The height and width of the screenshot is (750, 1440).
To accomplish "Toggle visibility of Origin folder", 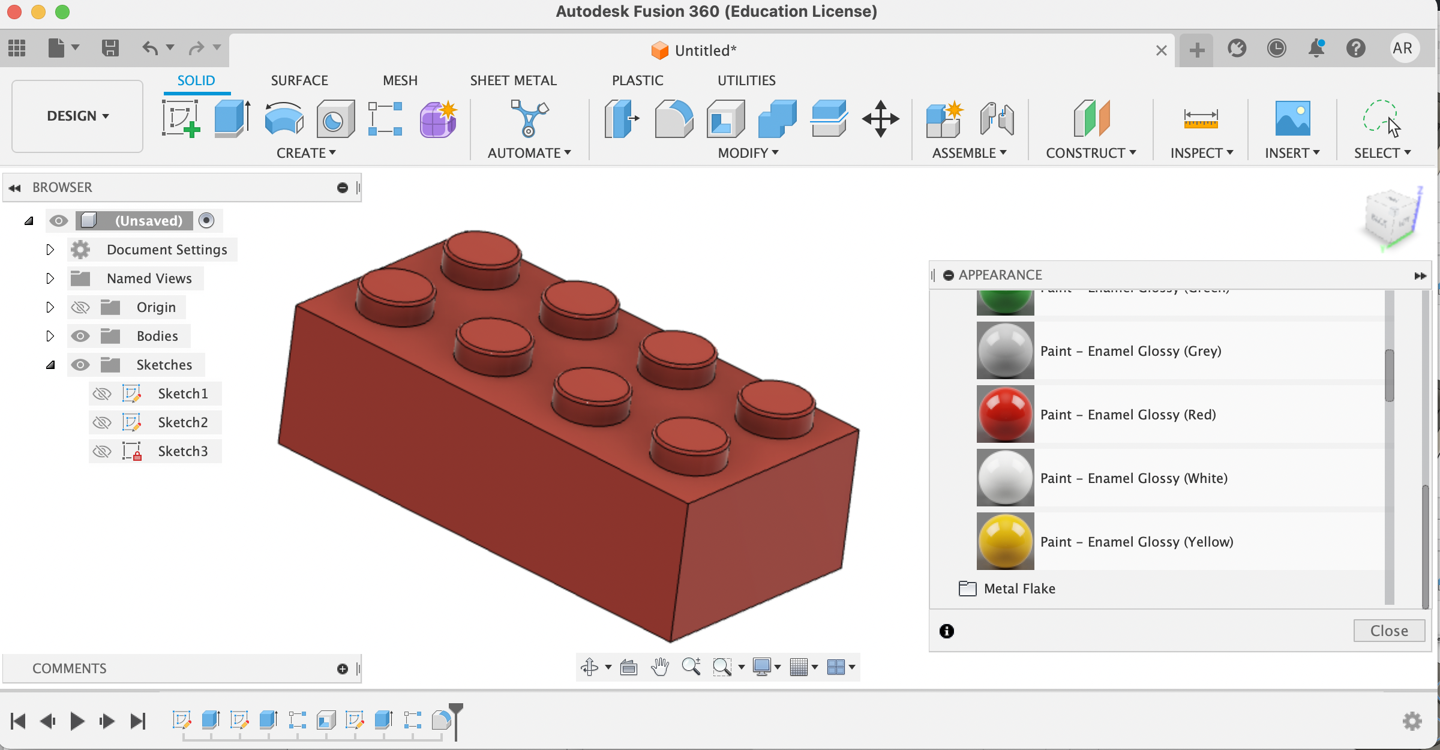I will [80, 307].
